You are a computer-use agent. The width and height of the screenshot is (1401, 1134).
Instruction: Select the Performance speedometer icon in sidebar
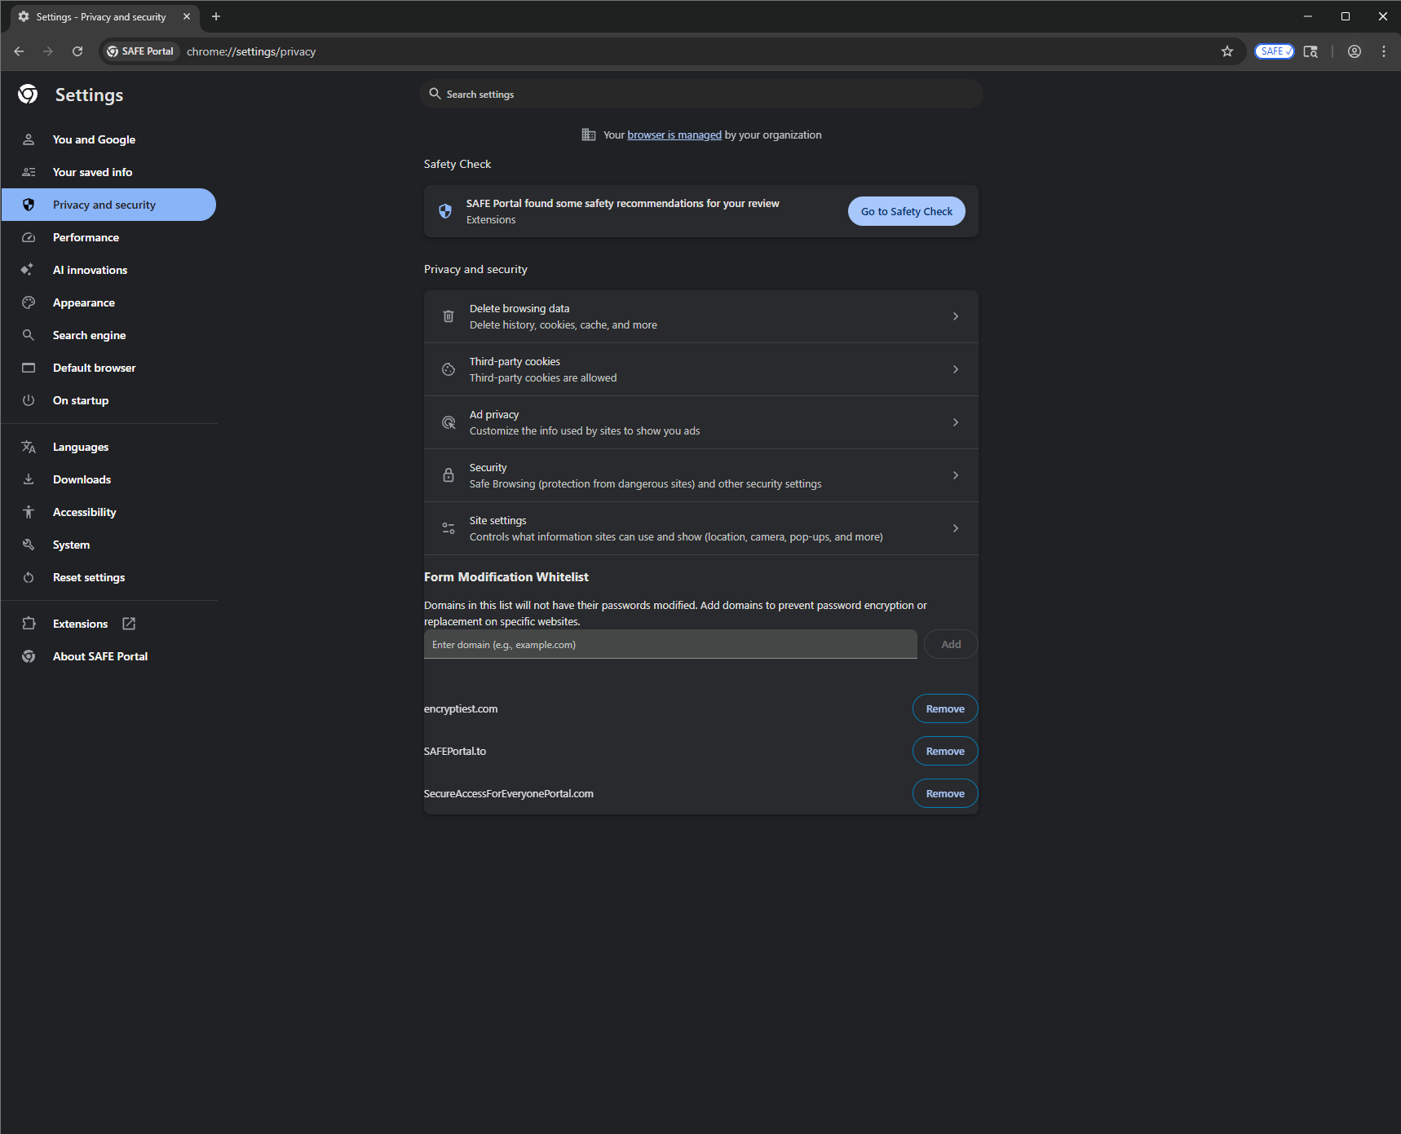(x=29, y=237)
